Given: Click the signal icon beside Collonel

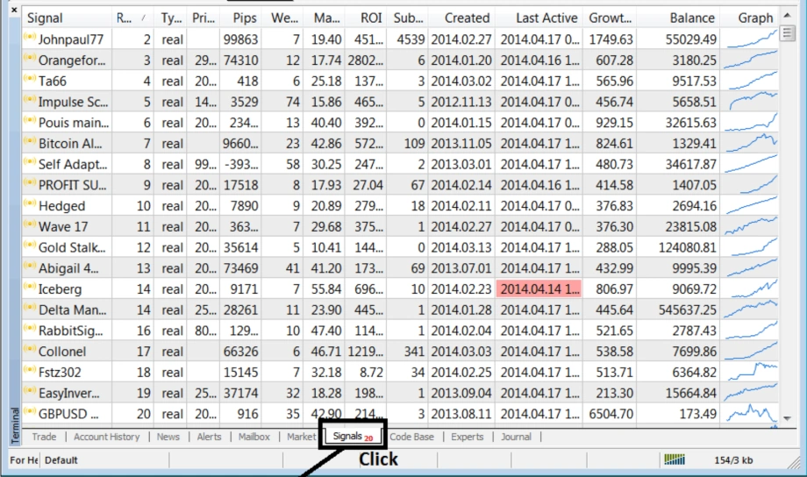Looking at the screenshot, I should point(30,350).
